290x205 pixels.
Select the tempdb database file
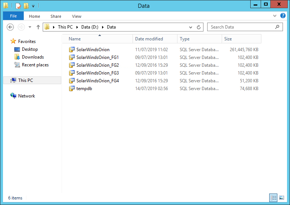84,89
